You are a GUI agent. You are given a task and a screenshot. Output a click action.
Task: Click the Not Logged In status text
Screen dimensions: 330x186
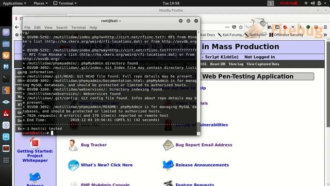[259, 57]
